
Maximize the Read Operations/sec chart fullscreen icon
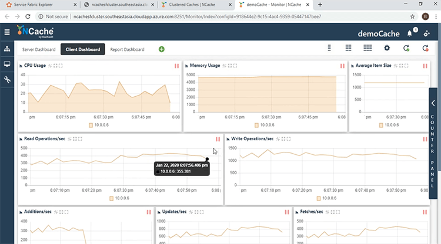[80, 139]
